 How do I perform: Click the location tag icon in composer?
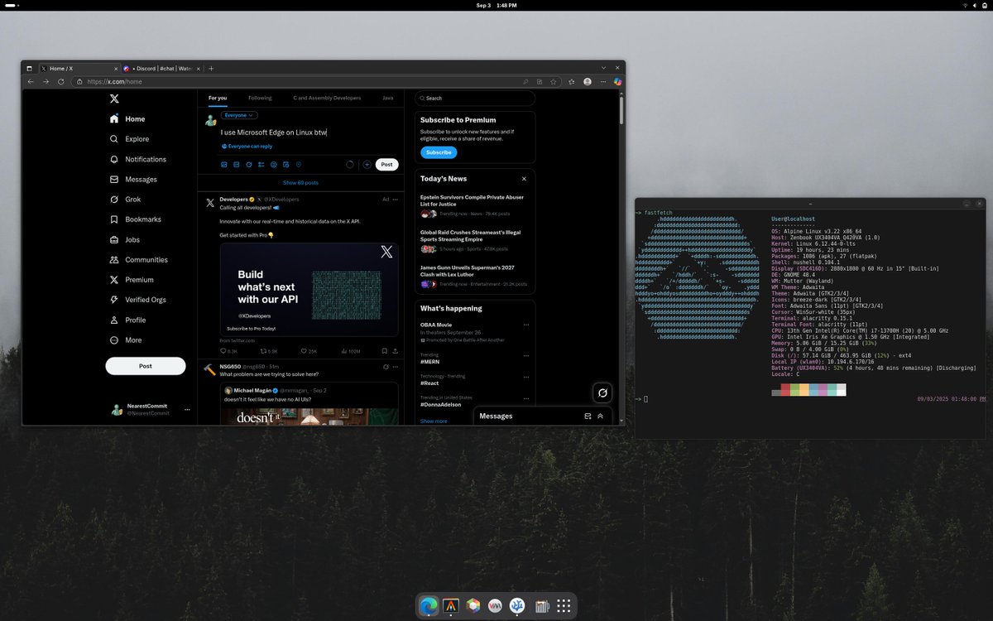click(298, 165)
